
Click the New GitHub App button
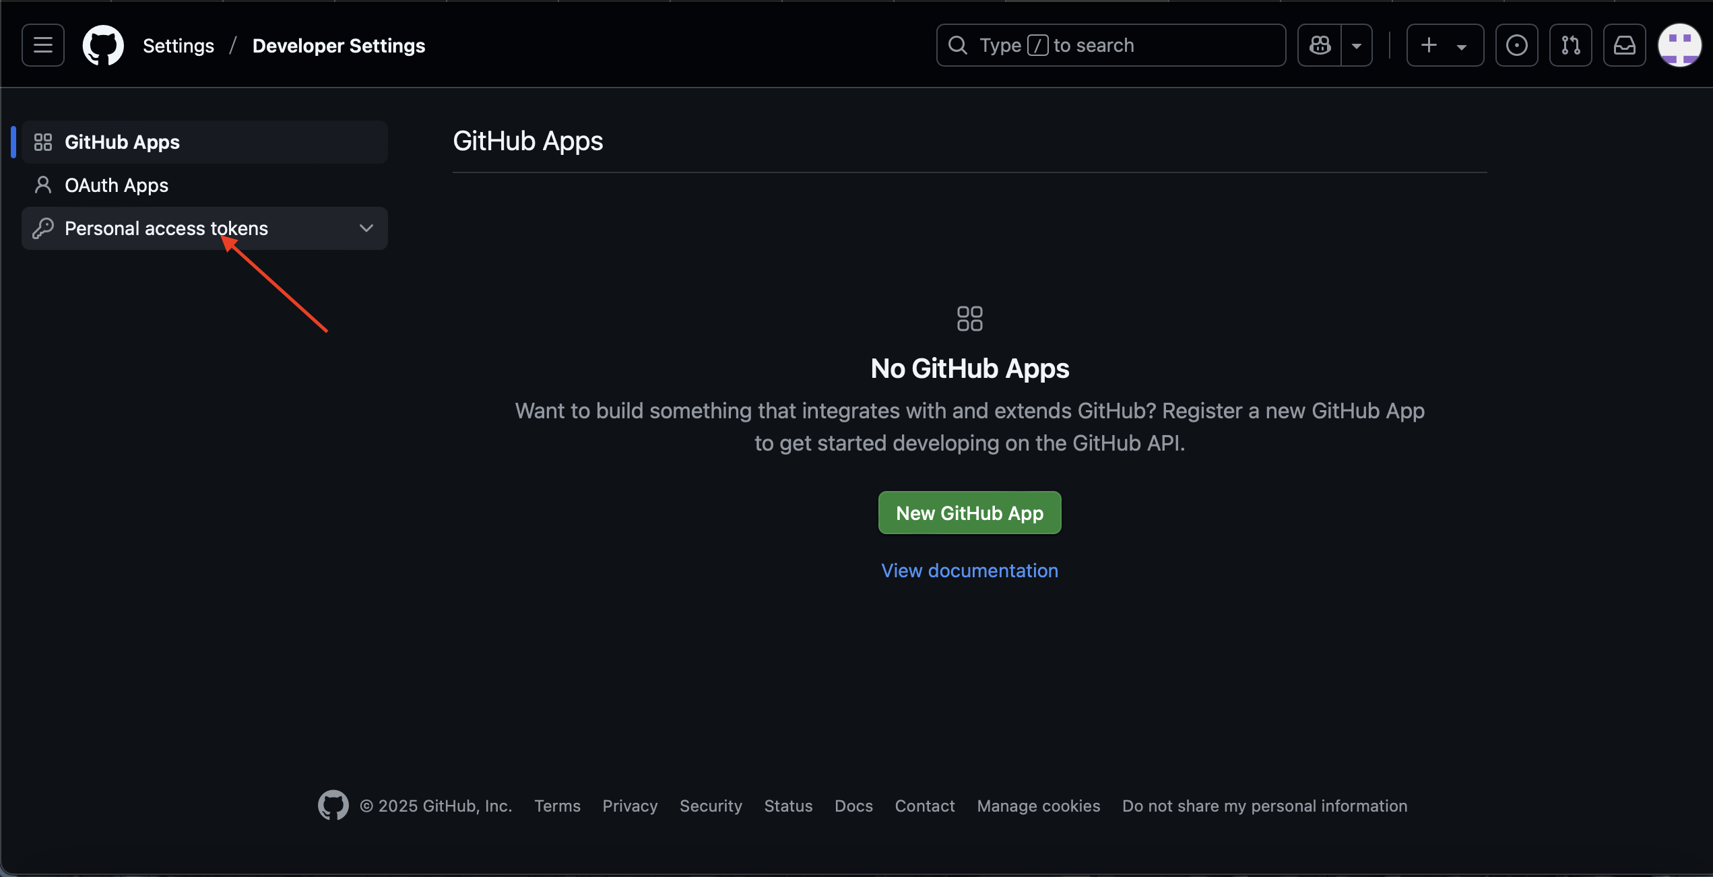[x=969, y=513]
